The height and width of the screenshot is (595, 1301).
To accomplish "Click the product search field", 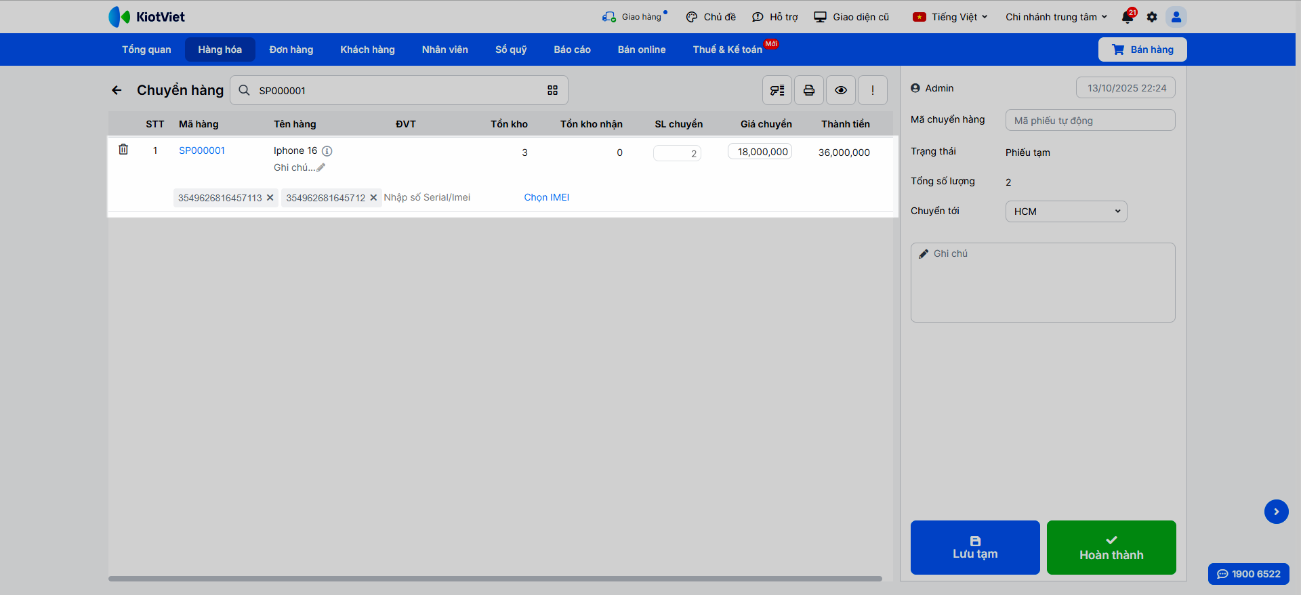I will click(x=399, y=90).
